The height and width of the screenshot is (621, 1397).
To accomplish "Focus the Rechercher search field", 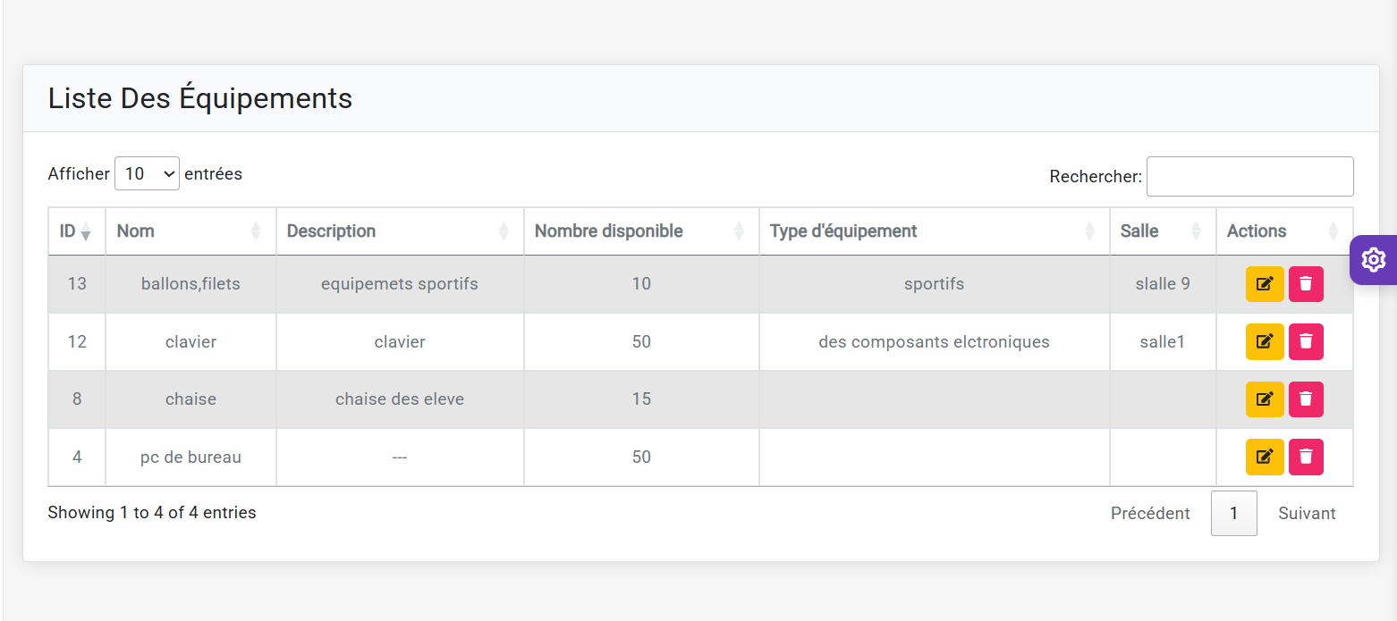I will (1249, 177).
